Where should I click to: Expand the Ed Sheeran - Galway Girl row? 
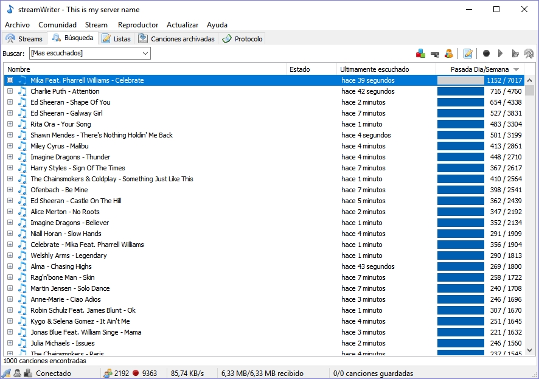click(x=10, y=113)
